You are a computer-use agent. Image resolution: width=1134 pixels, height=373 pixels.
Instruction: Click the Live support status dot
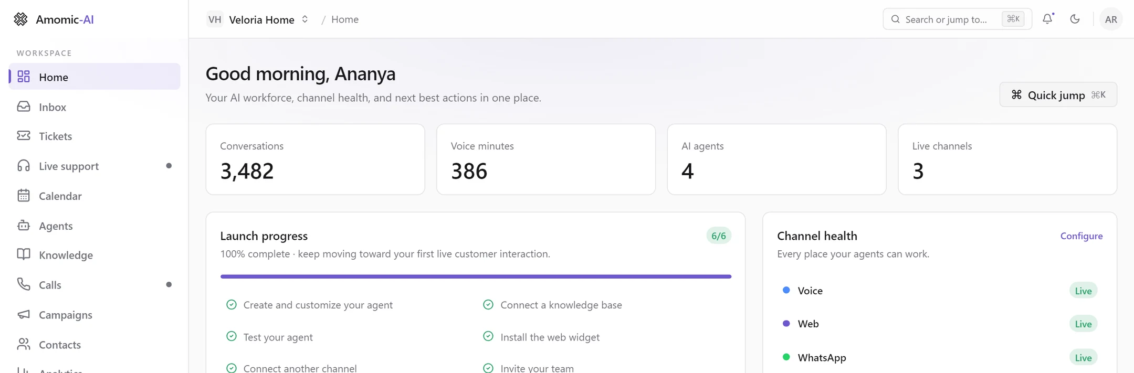coord(169,166)
